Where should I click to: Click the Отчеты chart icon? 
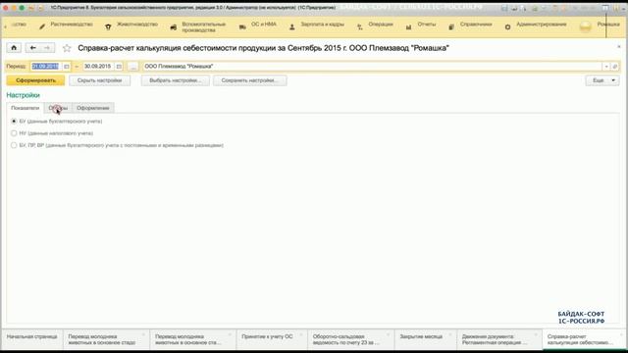(408, 26)
